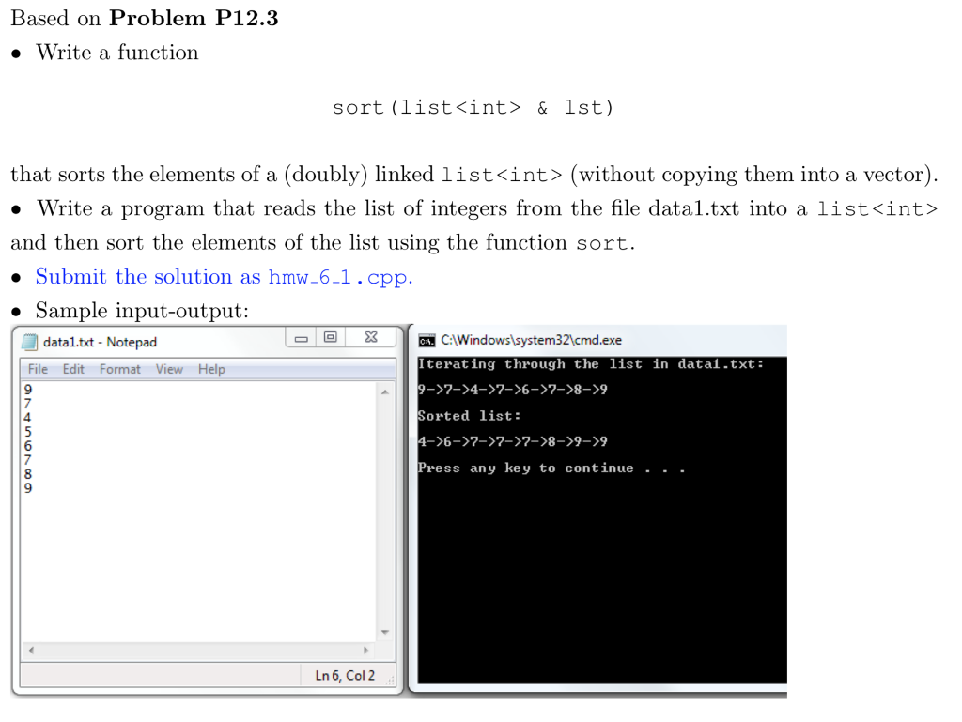Click the vertical scrollbar up arrow
962x722 pixels.
[384, 392]
